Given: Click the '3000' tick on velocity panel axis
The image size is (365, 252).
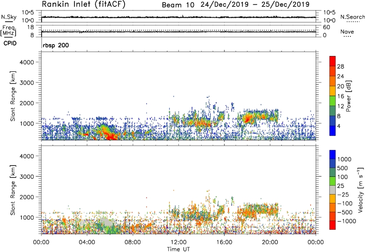Looking at the screenshot, I should pyautogui.click(x=27, y=176).
